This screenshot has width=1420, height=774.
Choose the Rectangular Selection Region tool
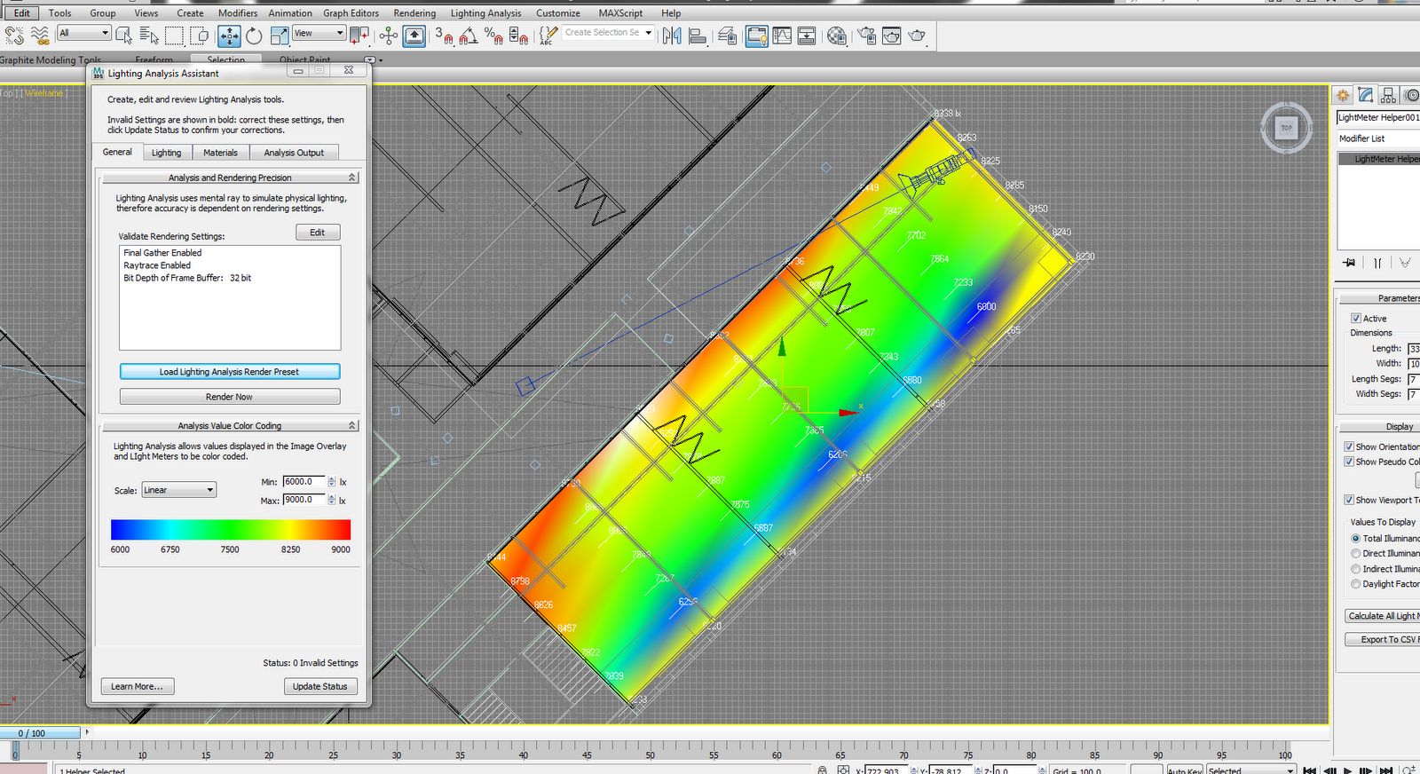point(174,36)
